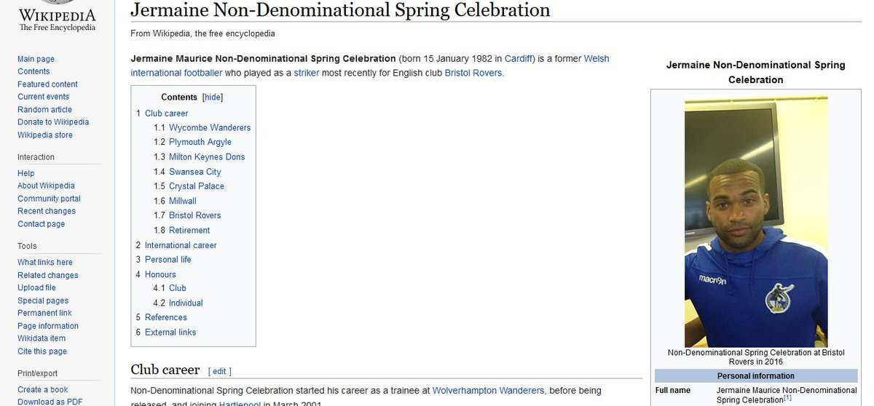Jump to International career section
This screenshot has width=874, height=406.
[181, 245]
